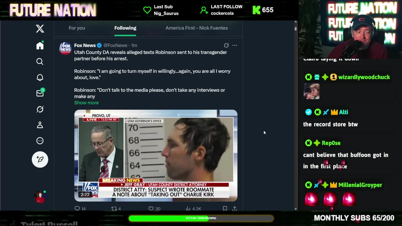This screenshot has width=402, height=226.
Task: Switch to the For you tab
Action: [77, 28]
